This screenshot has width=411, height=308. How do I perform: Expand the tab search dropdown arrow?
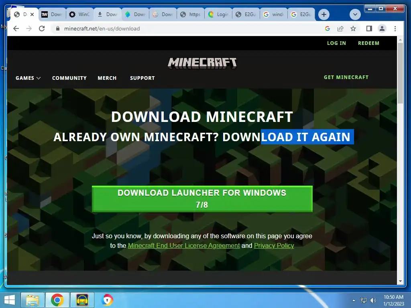tap(355, 14)
